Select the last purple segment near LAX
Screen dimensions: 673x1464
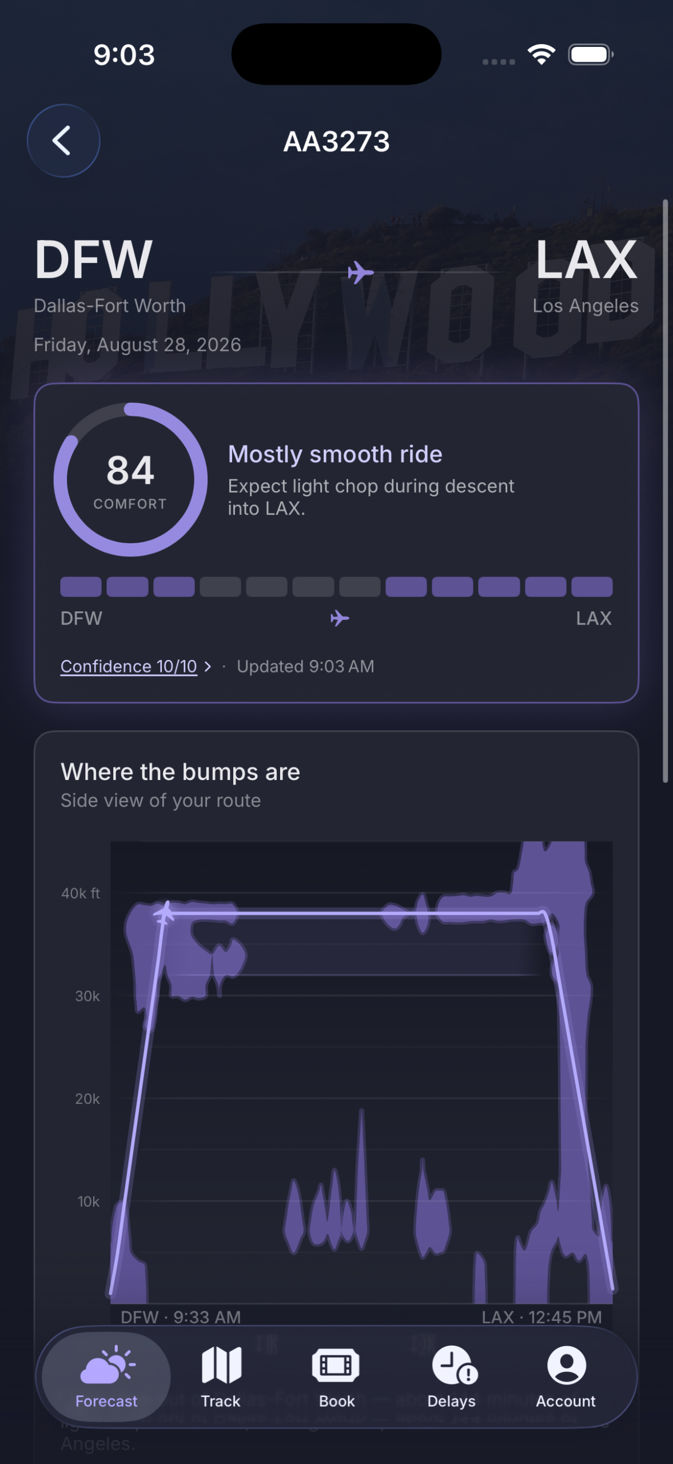click(x=592, y=587)
